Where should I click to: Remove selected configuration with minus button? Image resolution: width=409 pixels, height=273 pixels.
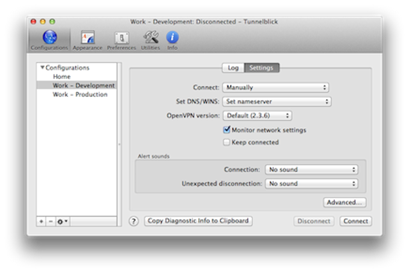point(50,221)
